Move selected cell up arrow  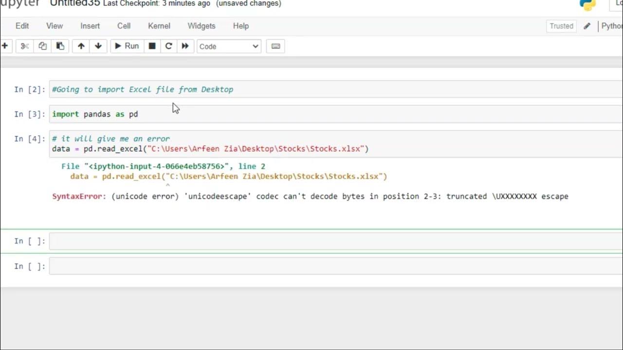point(81,46)
